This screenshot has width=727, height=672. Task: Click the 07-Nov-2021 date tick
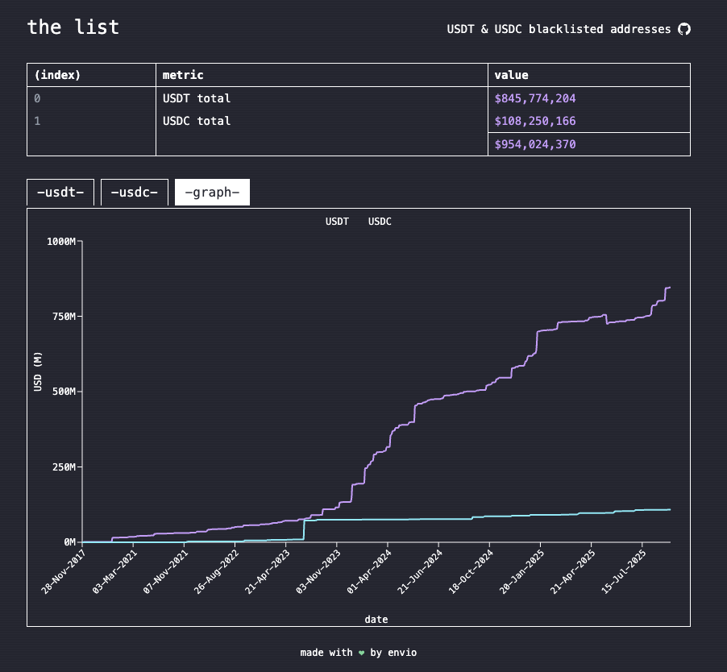point(165,572)
